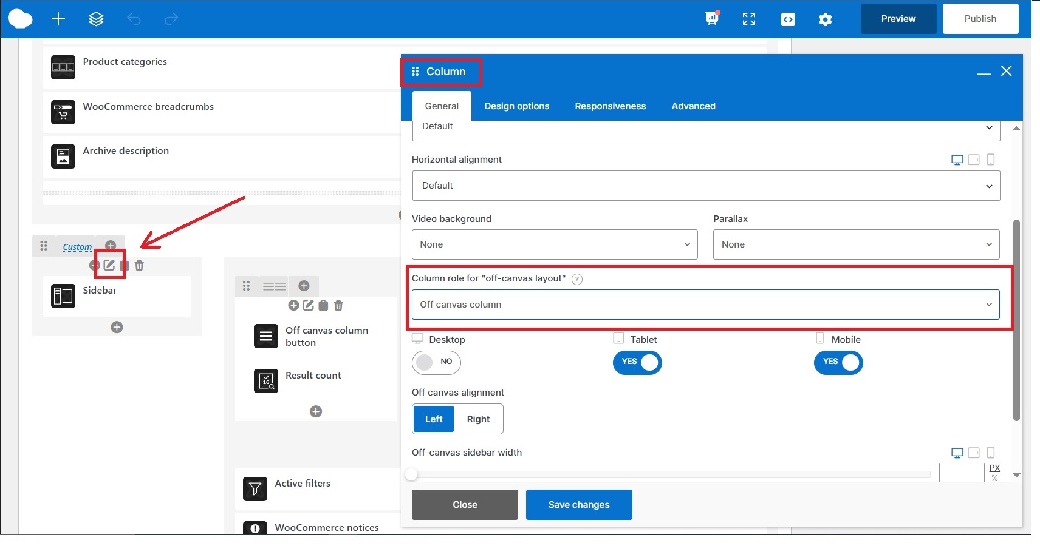Toggle the Mobile off-canvas switch
Screen dimensions: 1040x546
pos(838,362)
